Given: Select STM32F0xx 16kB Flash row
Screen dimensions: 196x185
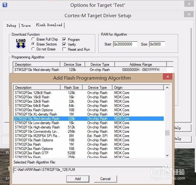Looking at the screenshot, I should tap(89, 97).
